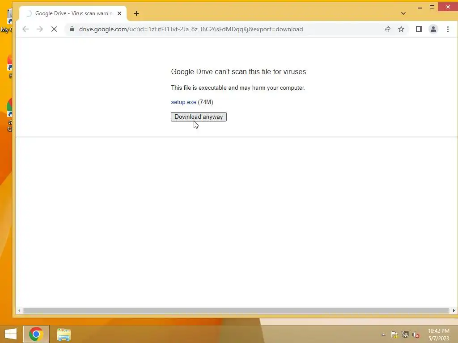Open the Action Center flag icon

click(394, 335)
